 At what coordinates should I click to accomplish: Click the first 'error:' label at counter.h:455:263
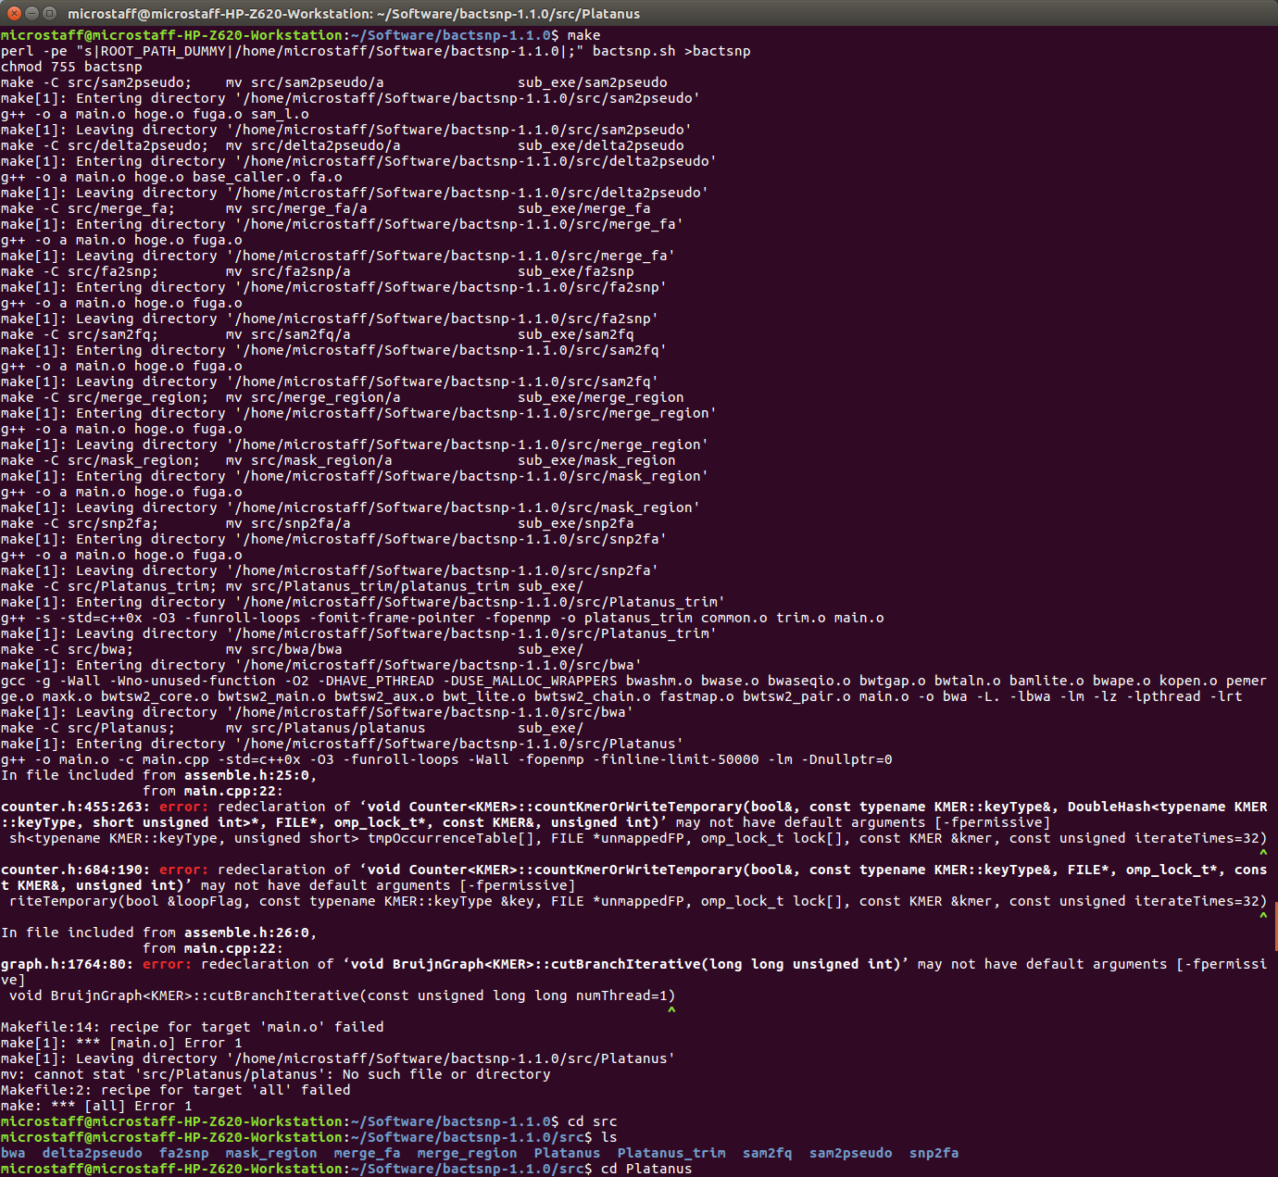tap(184, 807)
